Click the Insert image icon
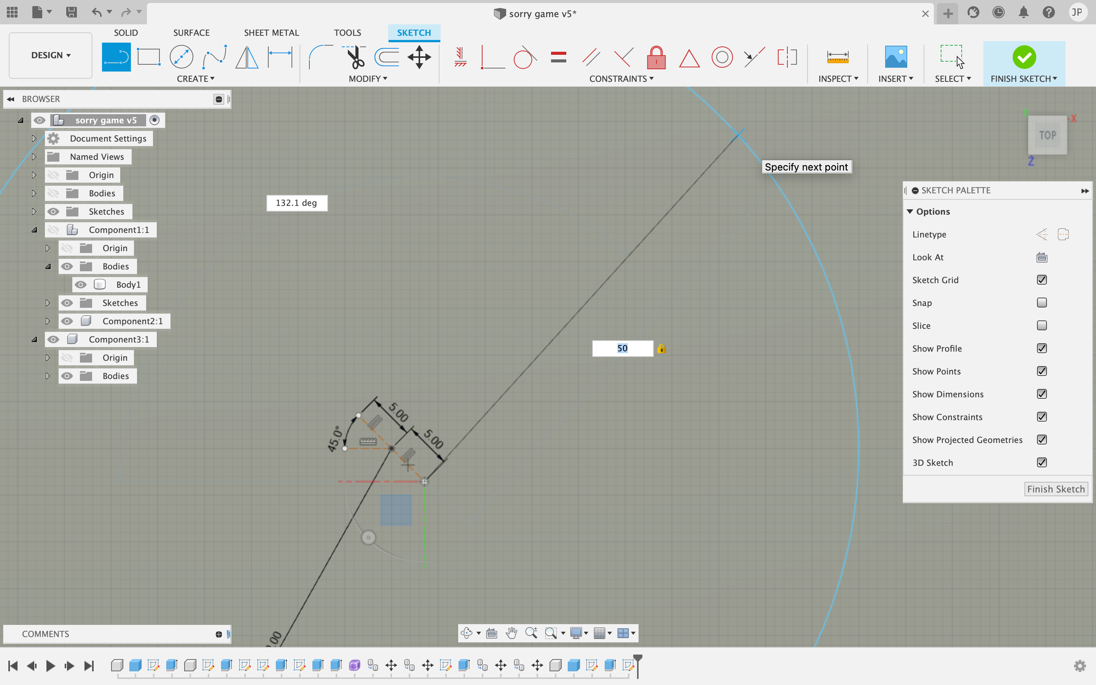1096x685 pixels. (x=896, y=57)
